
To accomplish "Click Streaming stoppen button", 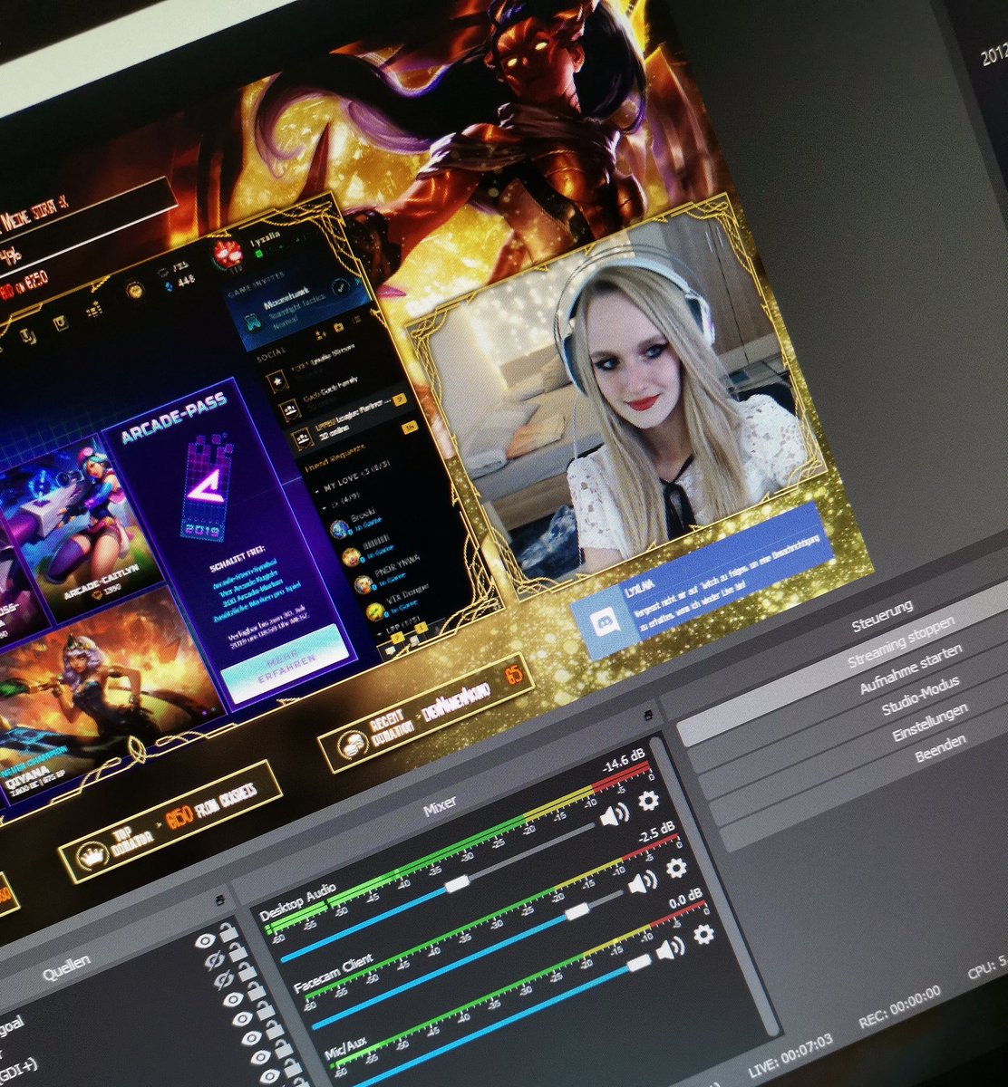I will click(901, 644).
